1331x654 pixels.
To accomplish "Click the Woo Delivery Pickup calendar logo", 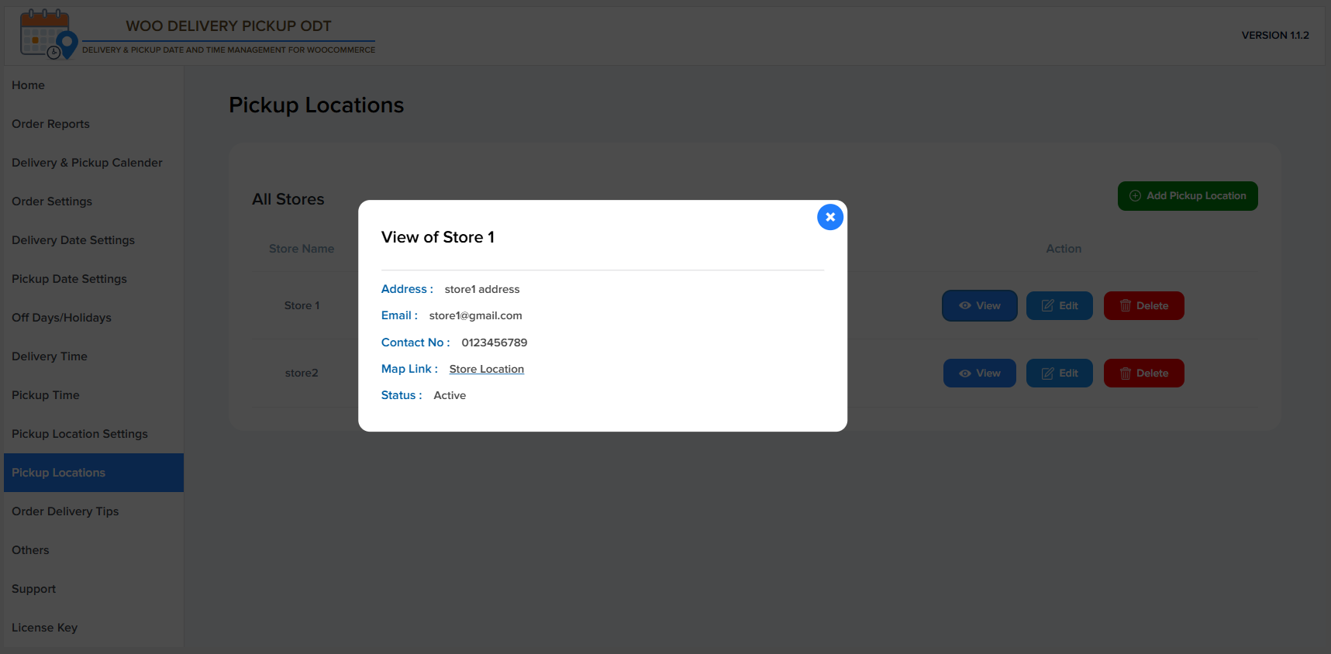I will pyautogui.click(x=48, y=35).
